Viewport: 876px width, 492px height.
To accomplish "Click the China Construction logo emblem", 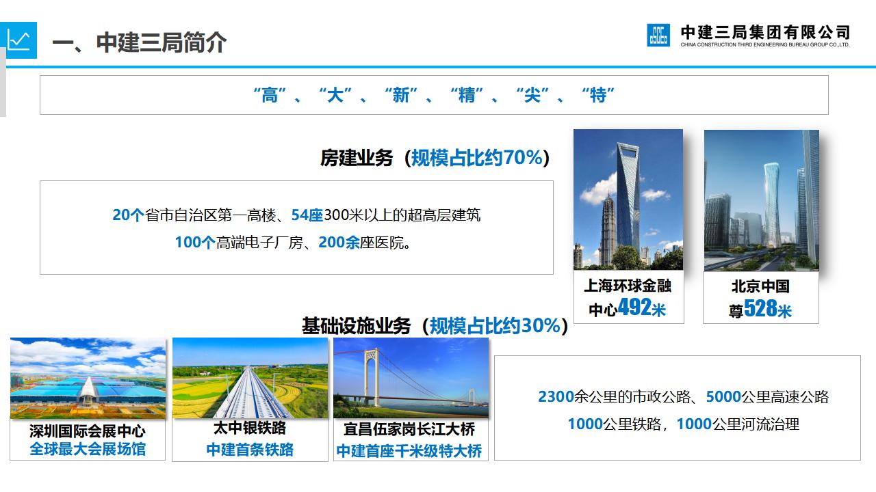I will (658, 35).
